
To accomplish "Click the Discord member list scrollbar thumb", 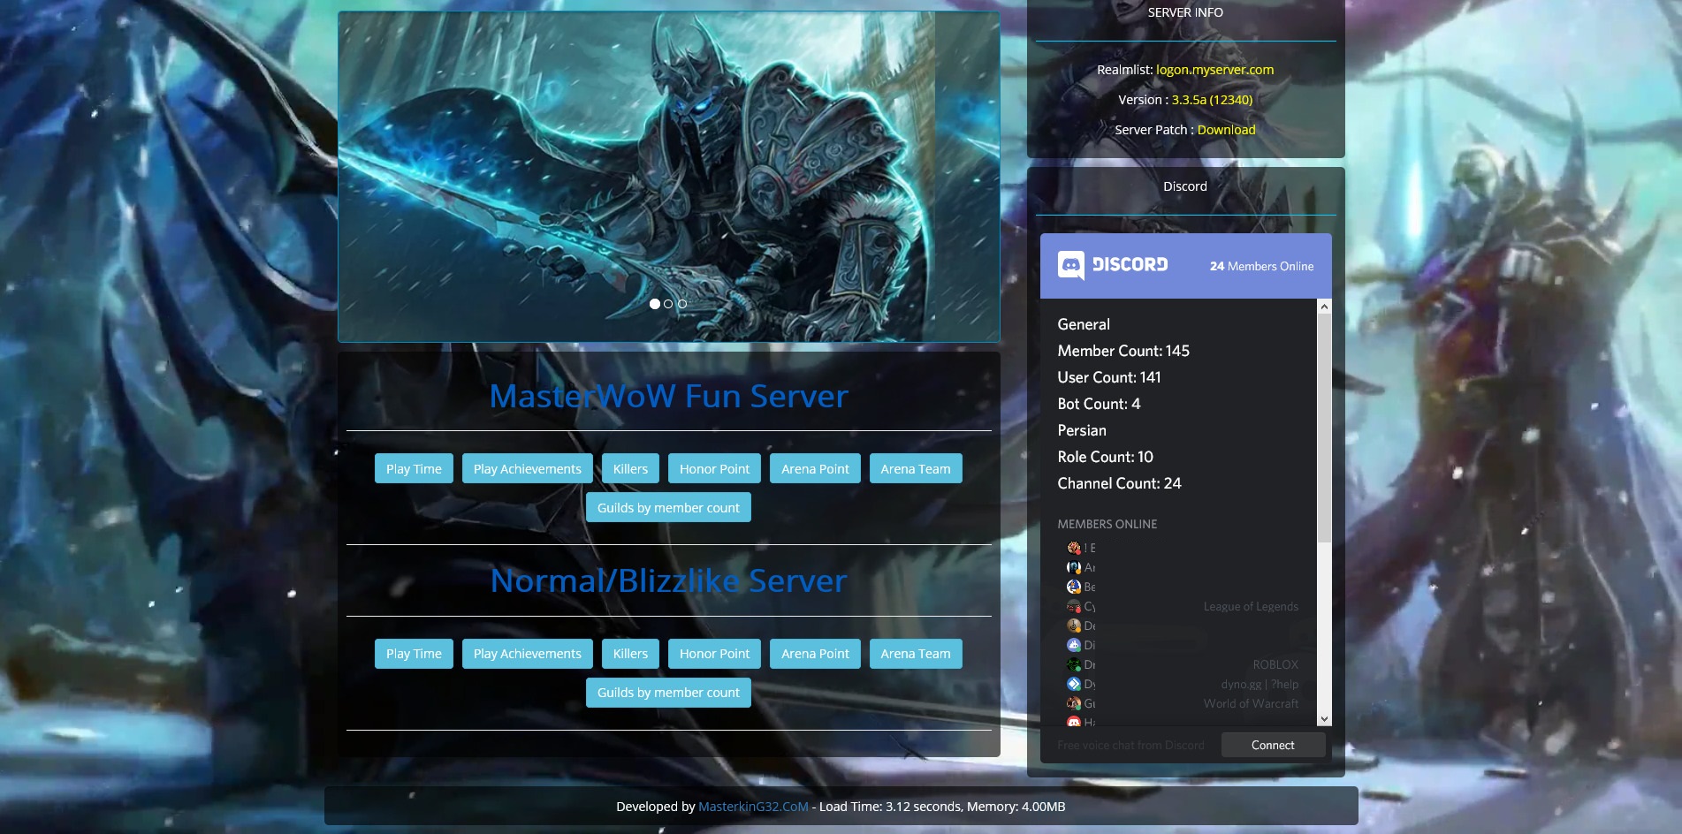I will (x=1324, y=428).
